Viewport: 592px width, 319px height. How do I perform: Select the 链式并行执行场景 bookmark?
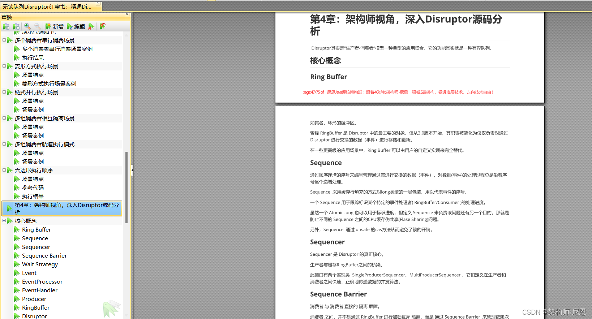point(37,92)
